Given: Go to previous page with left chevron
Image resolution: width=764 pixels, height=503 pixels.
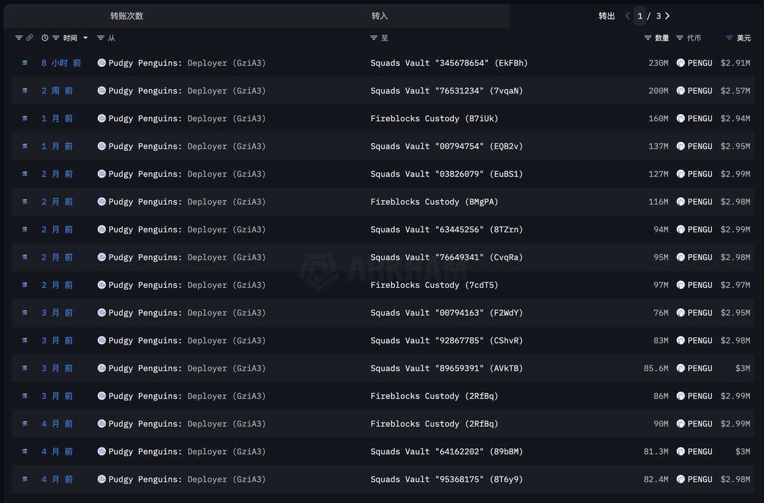Looking at the screenshot, I should pyautogui.click(x=627, y=16).
